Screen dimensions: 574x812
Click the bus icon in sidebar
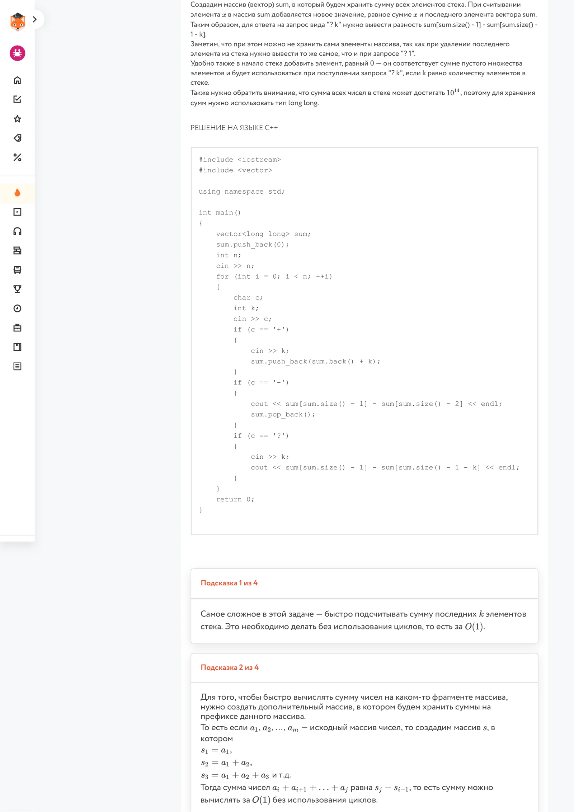pos(17,270)
